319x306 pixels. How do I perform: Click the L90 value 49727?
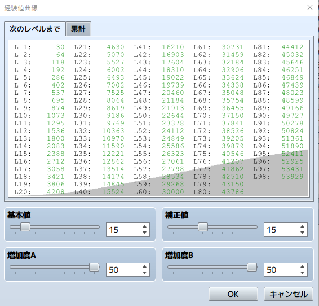coord(293,116)
